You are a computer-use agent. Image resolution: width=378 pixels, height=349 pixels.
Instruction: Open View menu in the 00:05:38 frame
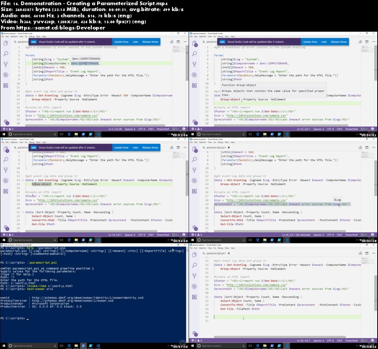(210, 143)
